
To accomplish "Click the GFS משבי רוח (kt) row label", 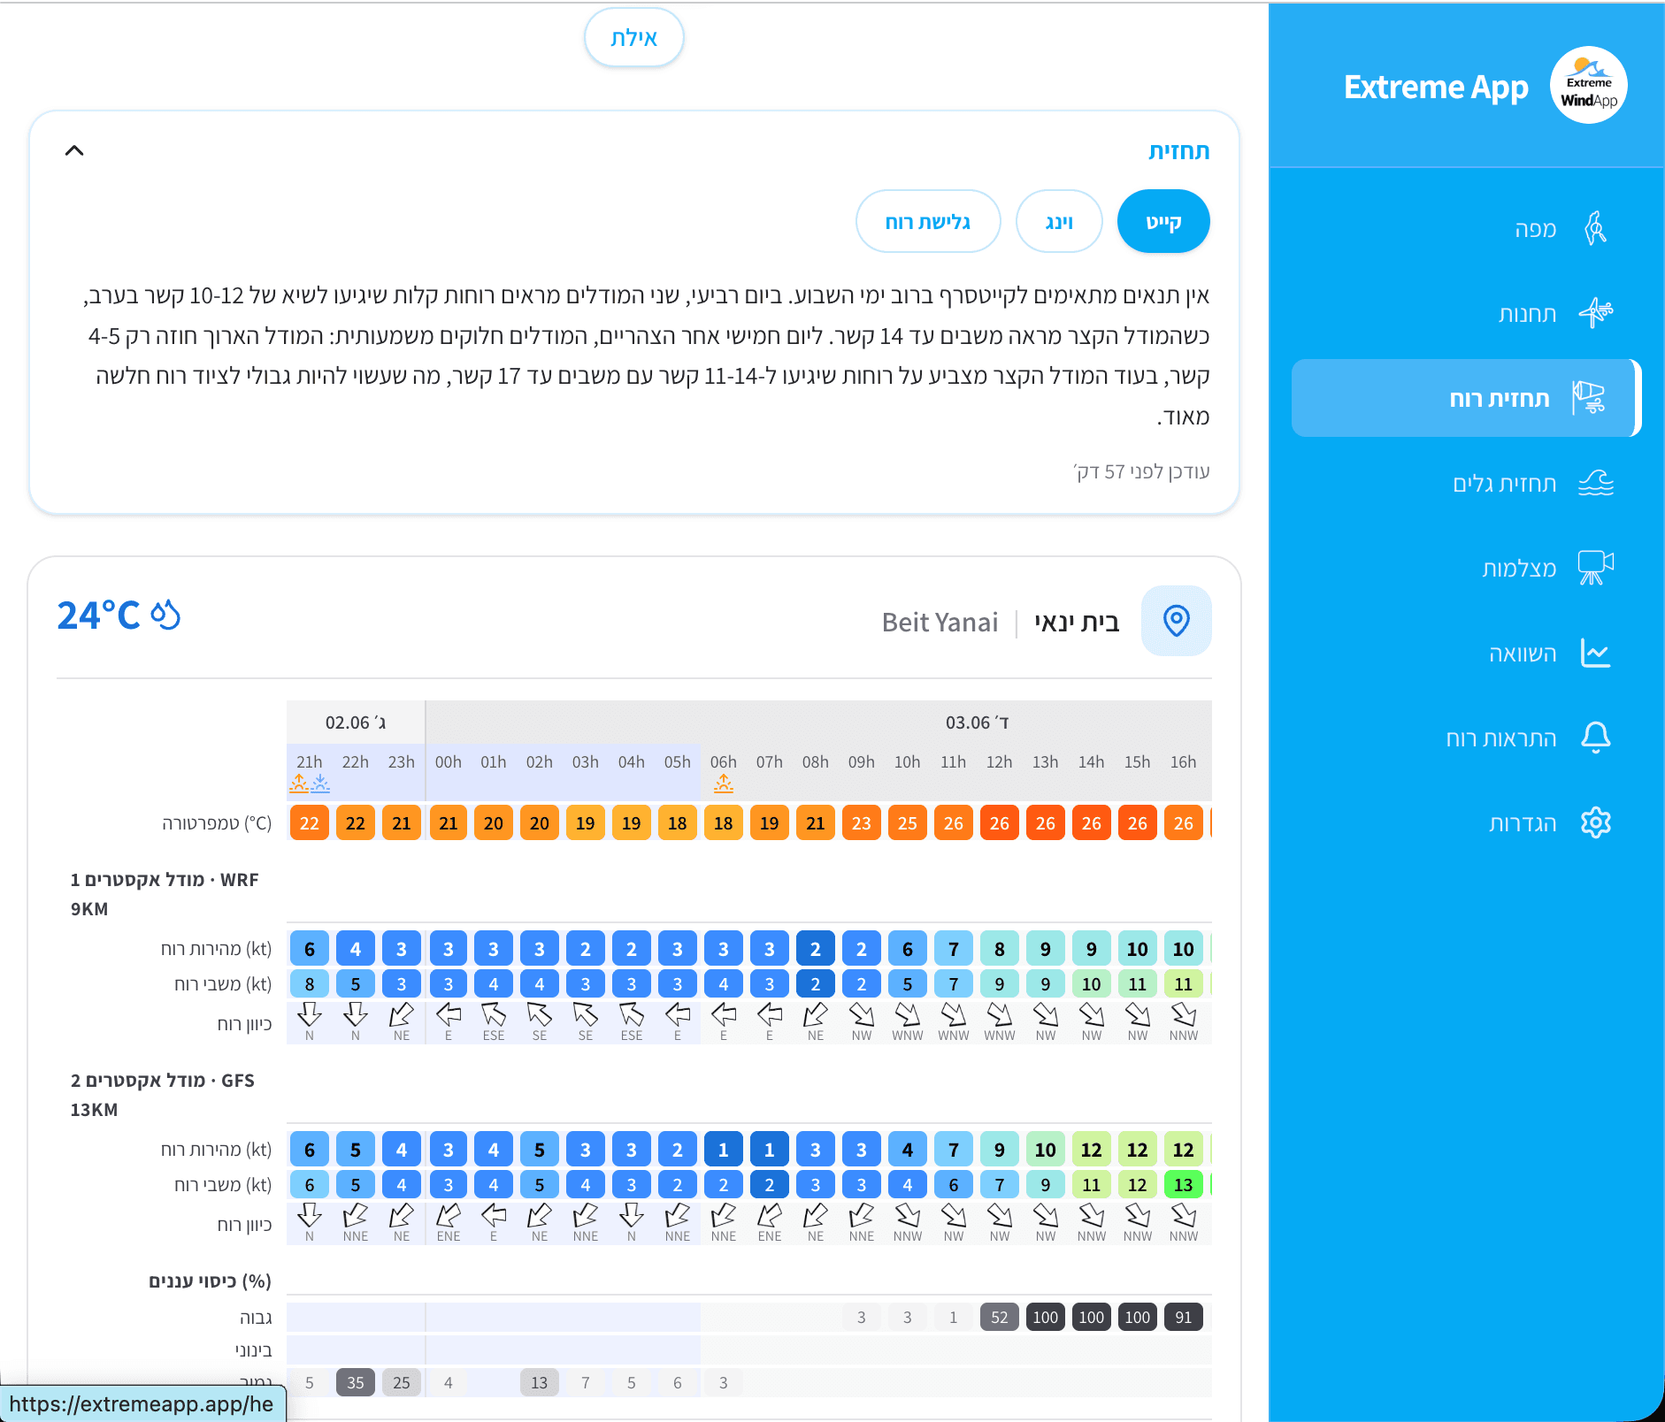I will point(223,1185).
